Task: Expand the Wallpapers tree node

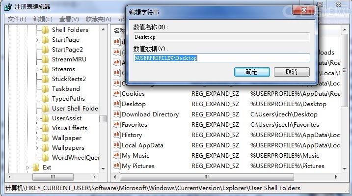Action: click(37, 148)
